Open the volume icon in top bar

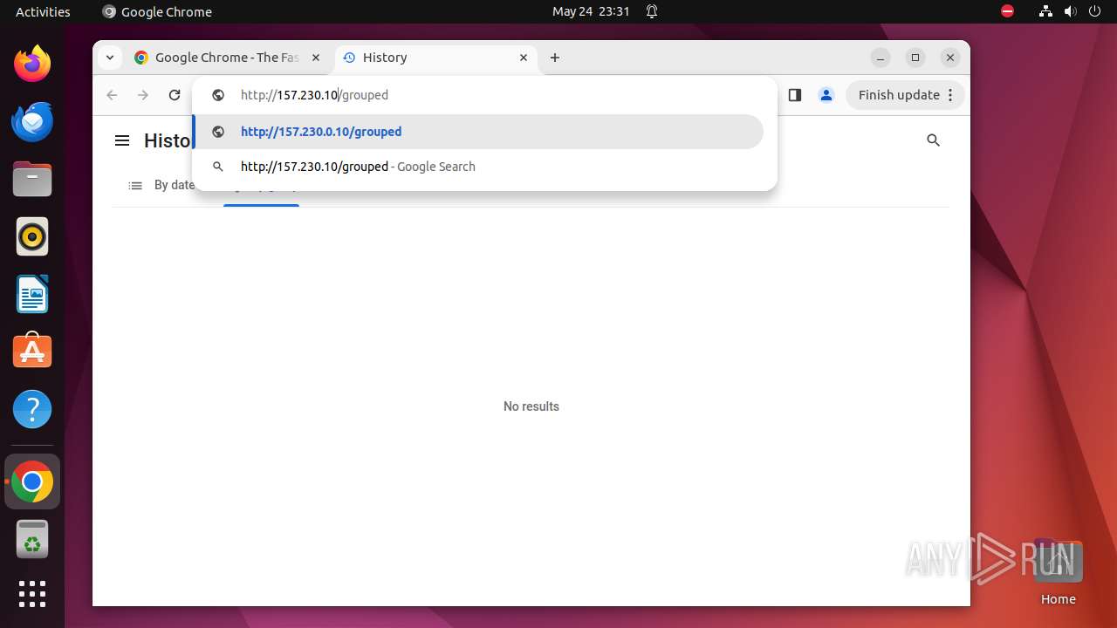(x=1070, y=11)
